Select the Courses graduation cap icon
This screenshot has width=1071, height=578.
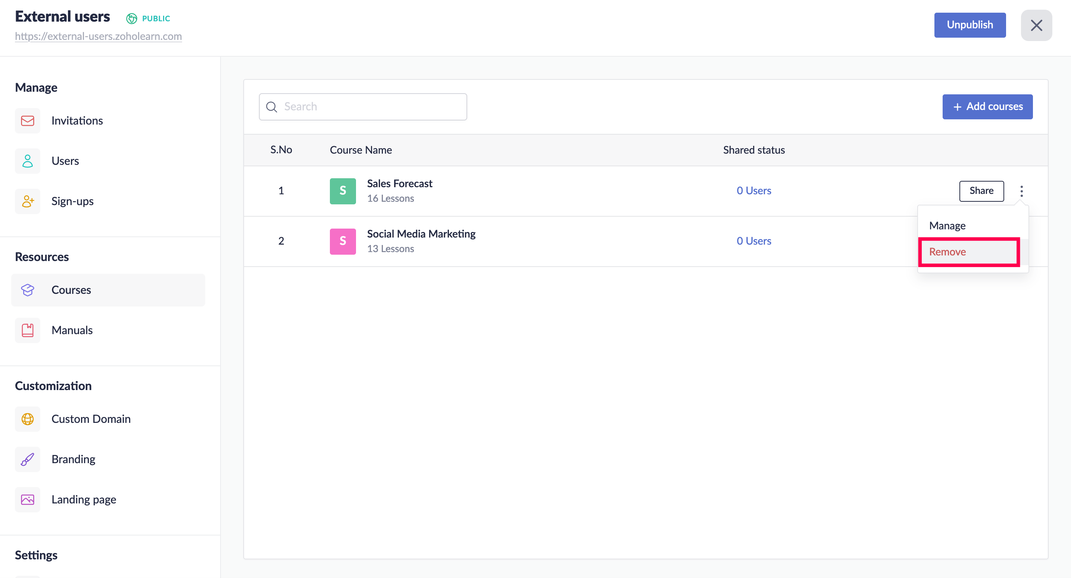[28, 290]
